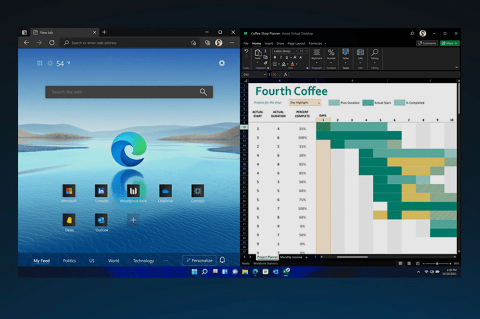This screenshot has height=319, width=480.
Task: Open Edge page settings gear
Action: click(x=222, y=63)
